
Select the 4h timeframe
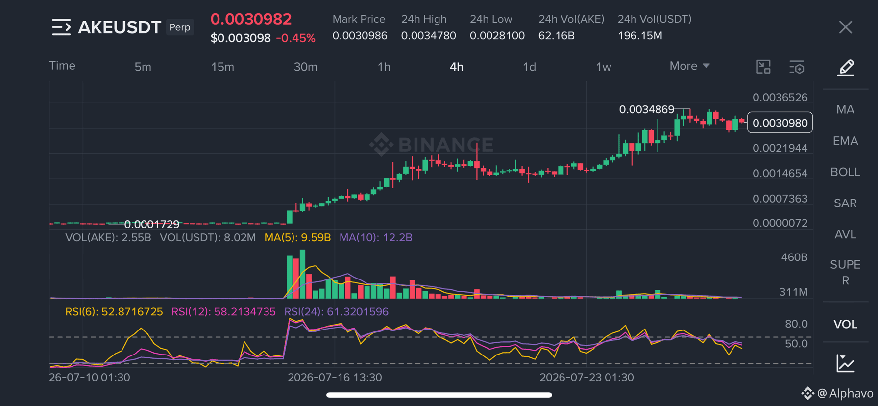pos(456,67)
